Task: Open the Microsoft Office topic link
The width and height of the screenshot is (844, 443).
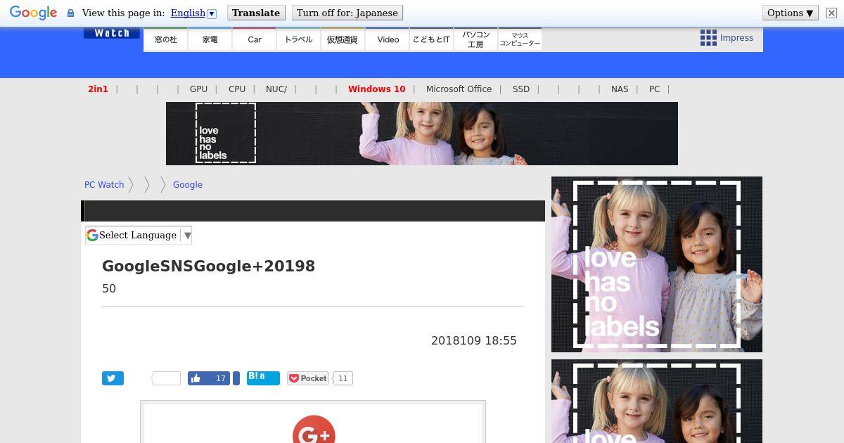Action: pyautogui.click(x=459, y=89)
